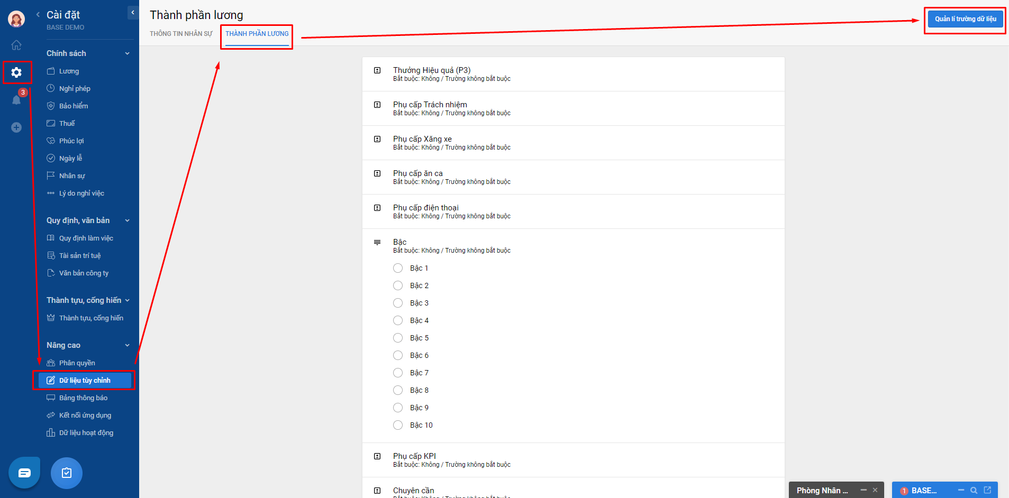Viewport: 1009px width, 498px height.
Task: Collapse the sidebar with arrow button
Action: tap(133, 13)
